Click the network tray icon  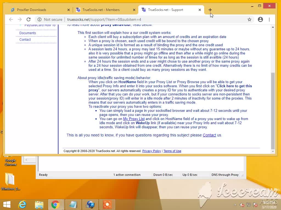pyautogui.click(x=249, y=205)
